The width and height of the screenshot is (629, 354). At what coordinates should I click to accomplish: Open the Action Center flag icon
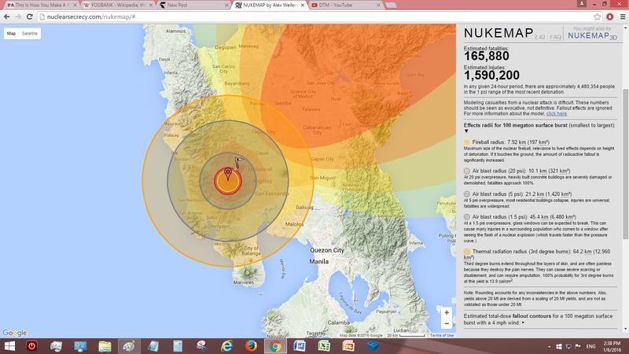coord(578,346)
